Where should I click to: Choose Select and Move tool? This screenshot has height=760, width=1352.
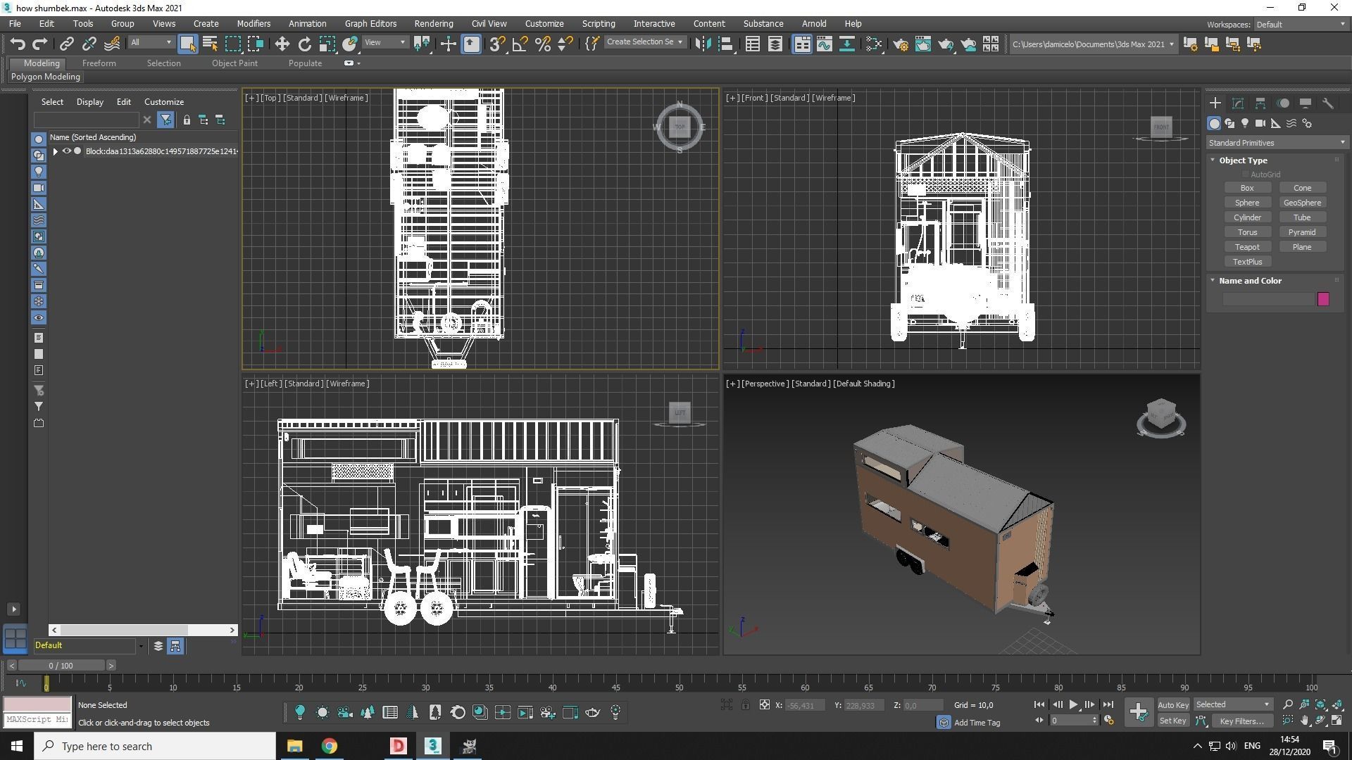click(x=282, y=44)
